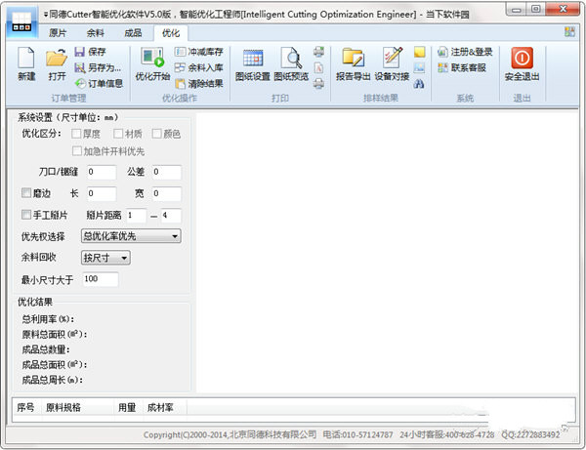The image size is (586, 450).
Task: Clear results with 清除结果
Action: click(x=199, y=84)
